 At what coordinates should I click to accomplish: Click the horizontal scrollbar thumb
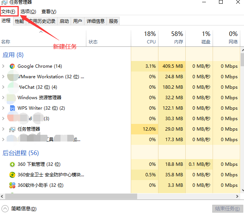coord(71,197)
